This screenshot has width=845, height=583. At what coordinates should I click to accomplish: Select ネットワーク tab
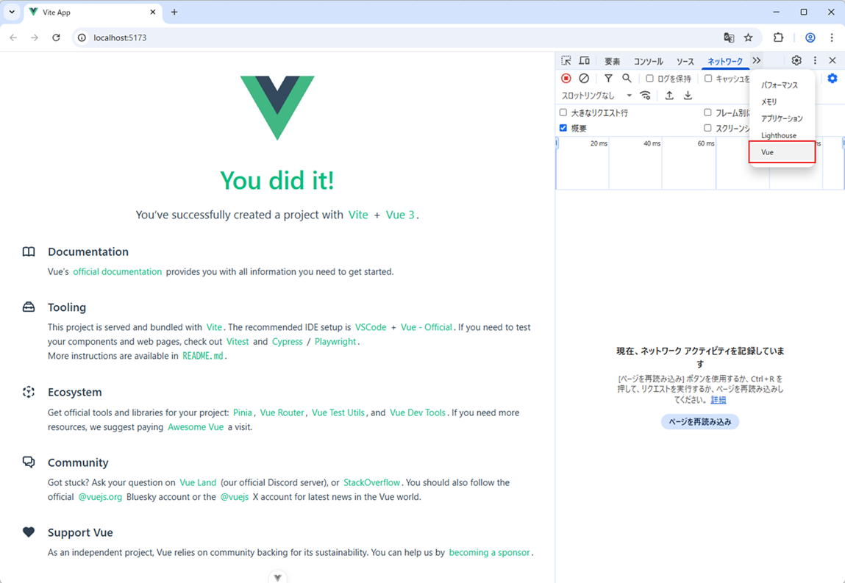tap(725, 62)
